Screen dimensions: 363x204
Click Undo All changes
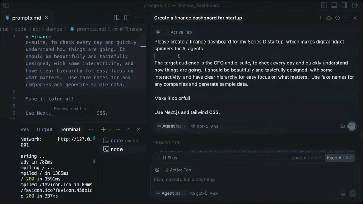(x=307, y=158)
